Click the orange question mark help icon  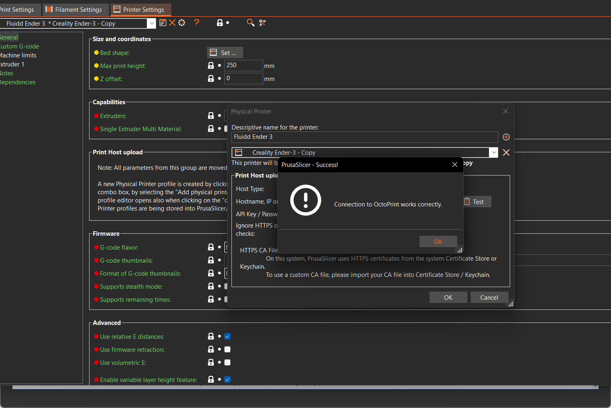(197, 23)
